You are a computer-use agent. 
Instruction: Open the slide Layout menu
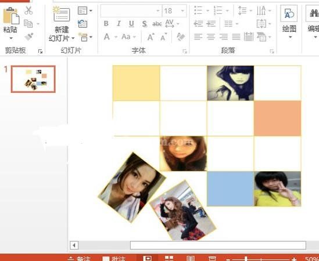coord(85,10)
